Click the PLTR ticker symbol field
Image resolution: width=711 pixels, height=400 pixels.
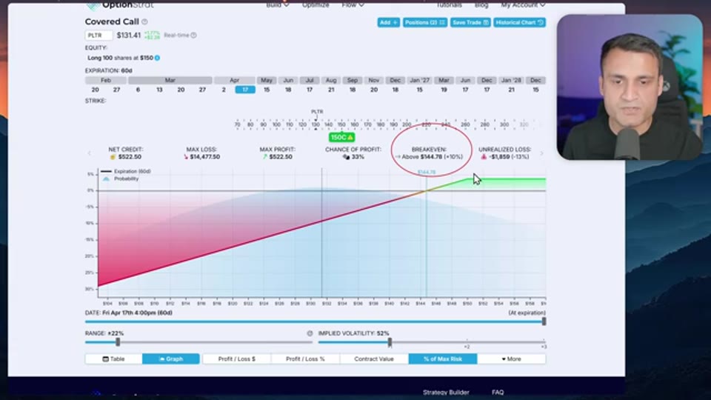[99, 36]
